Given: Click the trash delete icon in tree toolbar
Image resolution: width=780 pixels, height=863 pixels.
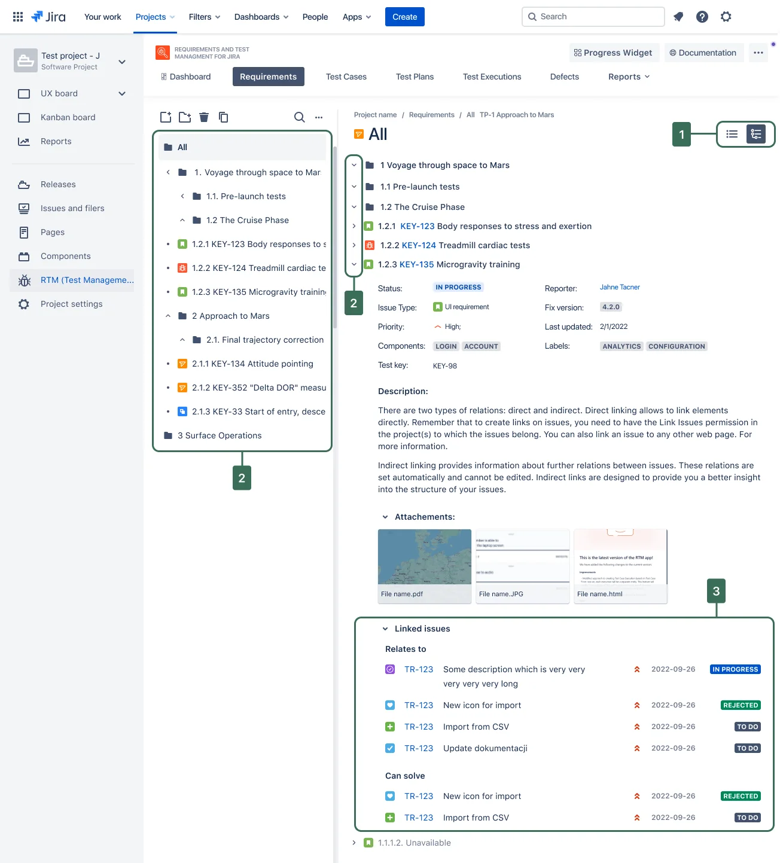Looking at the screenshot, I should point(204,117).
